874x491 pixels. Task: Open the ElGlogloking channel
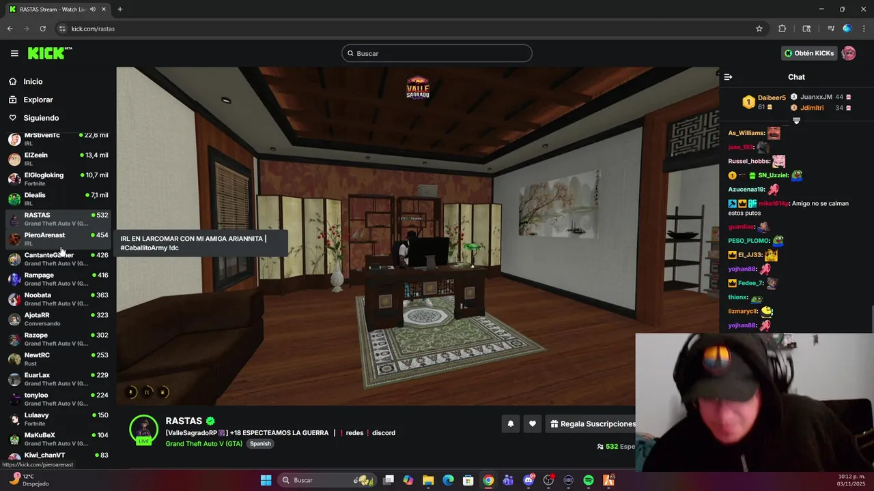pos(58,179)
